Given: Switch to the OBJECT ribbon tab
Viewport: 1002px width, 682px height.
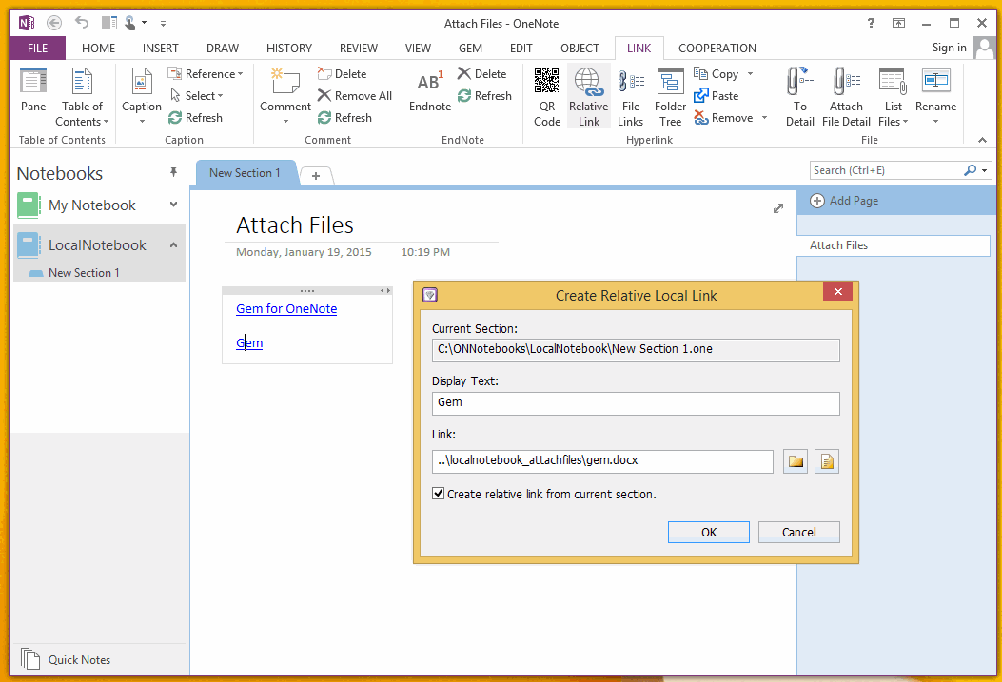Looking at the screenshot, I should [580, 48].
